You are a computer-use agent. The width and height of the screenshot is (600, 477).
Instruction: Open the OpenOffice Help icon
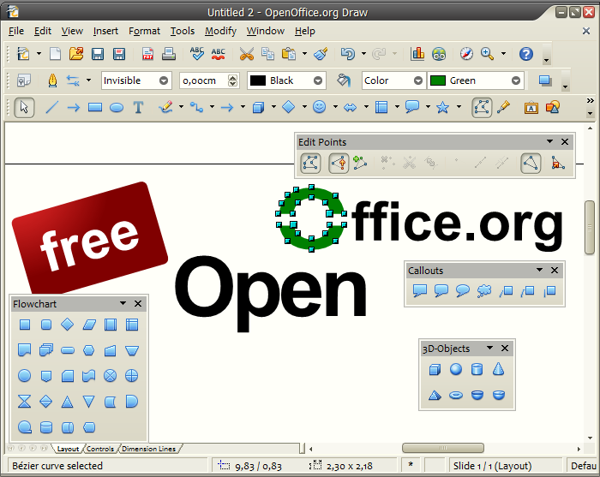point(526,54)
